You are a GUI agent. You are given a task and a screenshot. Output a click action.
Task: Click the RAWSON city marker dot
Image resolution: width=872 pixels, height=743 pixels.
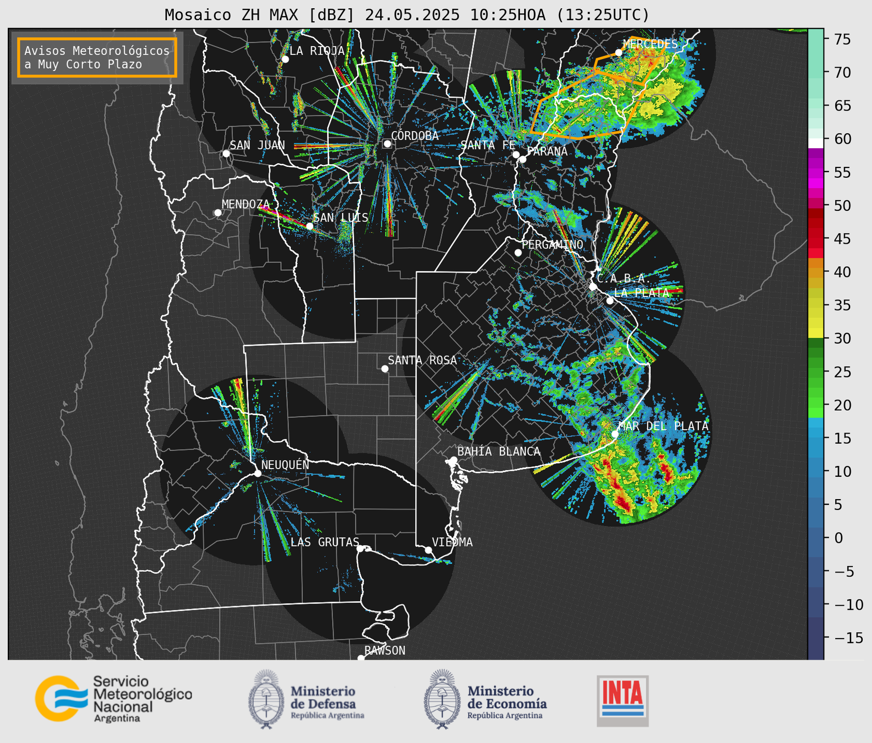pyautogui.click(x=361, y=658)
